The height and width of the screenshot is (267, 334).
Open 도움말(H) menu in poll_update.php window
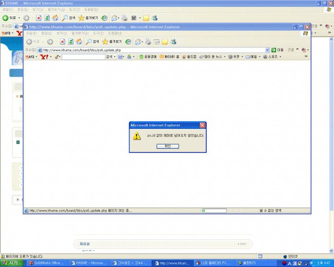(115, 33)
